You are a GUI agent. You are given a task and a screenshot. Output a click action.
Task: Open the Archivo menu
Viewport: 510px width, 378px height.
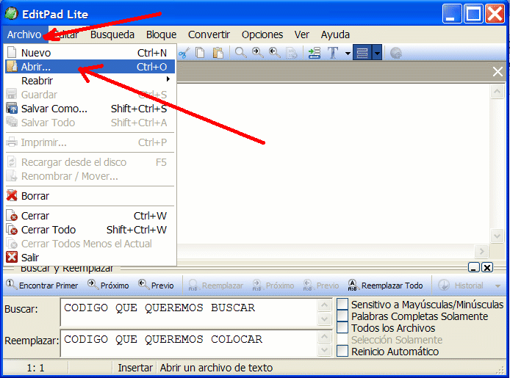(24, 34)
